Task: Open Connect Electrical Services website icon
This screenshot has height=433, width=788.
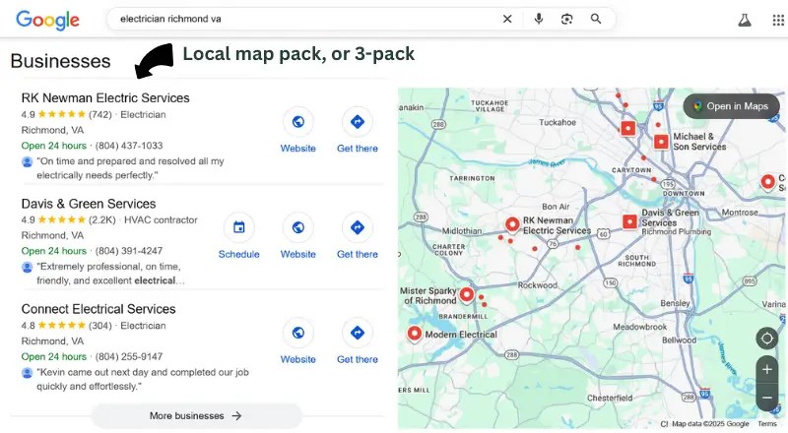Action: point(298,333)
